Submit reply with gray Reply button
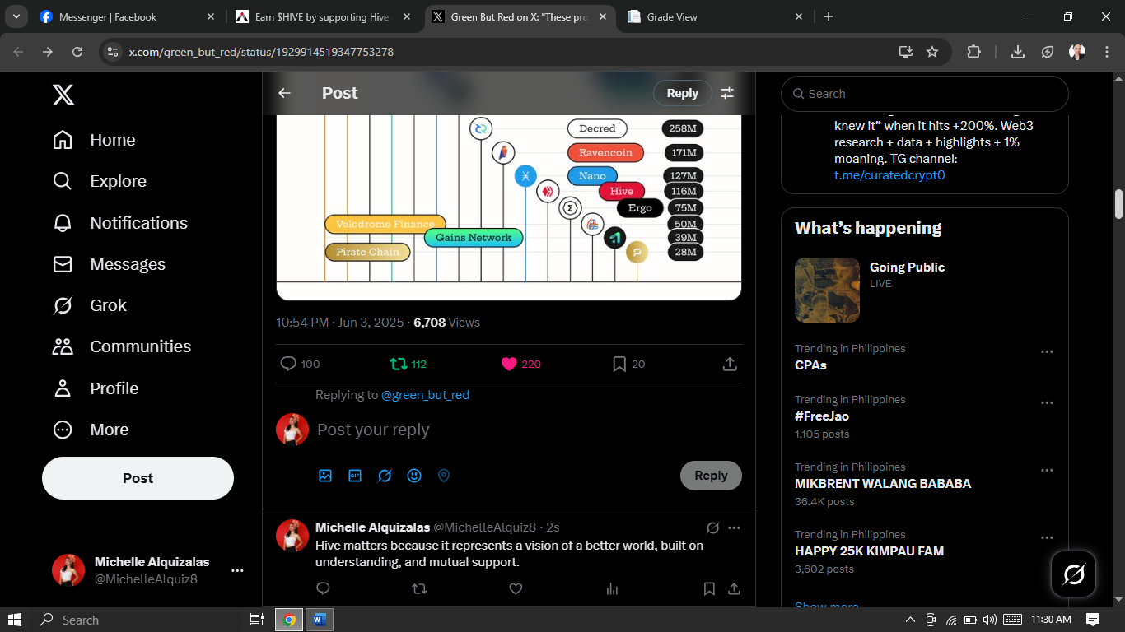 pos(711,476)
